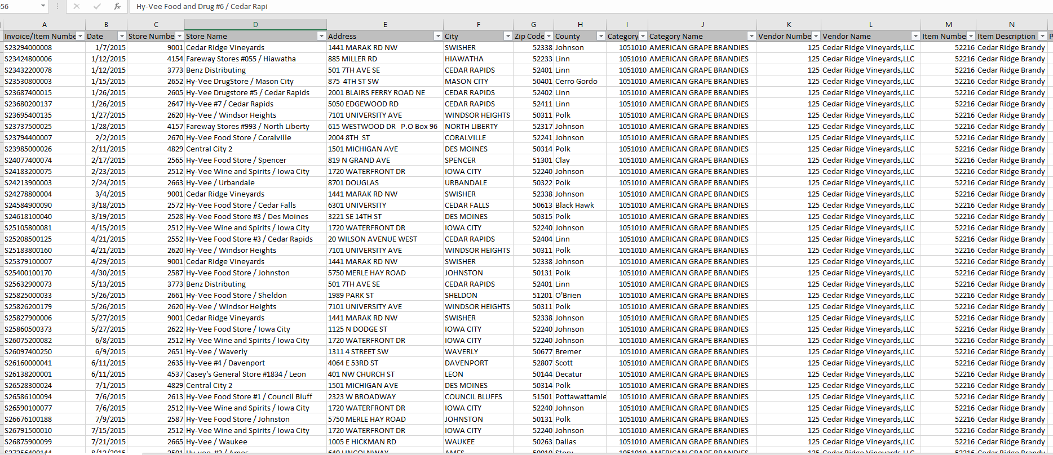Open the Address filter dropdown

click(x=438, y=36)
